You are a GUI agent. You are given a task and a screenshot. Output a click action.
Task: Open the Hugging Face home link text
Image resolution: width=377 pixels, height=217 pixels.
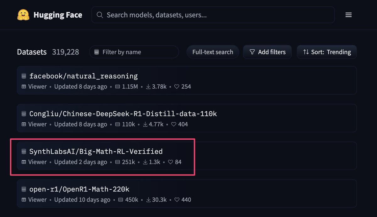[x=58, y=15]
